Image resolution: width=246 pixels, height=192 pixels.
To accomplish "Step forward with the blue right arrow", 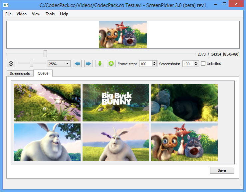I will click(89, 64).
